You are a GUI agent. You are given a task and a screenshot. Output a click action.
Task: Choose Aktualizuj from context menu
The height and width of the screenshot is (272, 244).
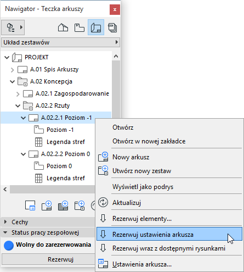[127, 203]
